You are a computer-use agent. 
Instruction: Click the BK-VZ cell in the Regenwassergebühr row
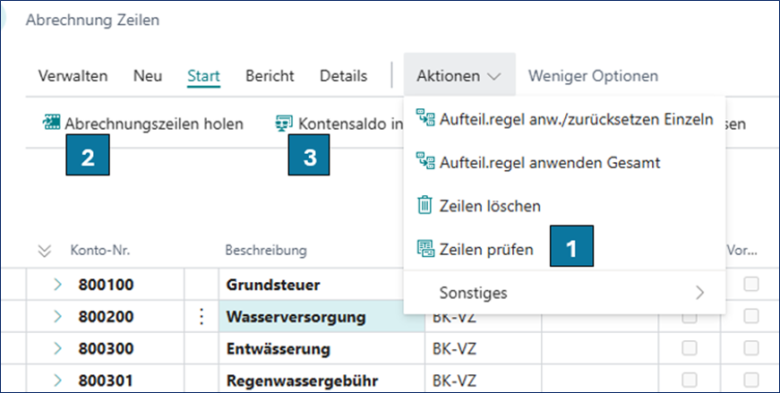pos(483,380)
